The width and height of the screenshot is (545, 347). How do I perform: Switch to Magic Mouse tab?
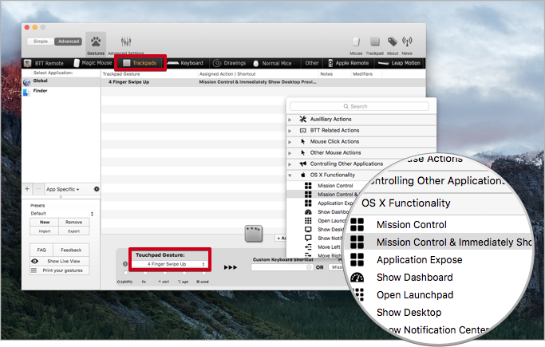[x=93, y=63]
